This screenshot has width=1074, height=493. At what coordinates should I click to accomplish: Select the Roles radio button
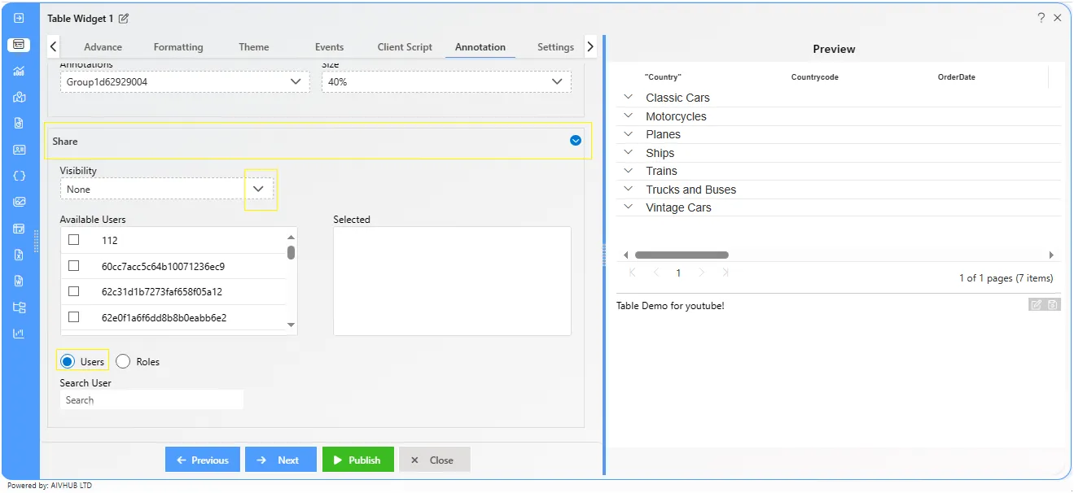click(x=123, y=361)
